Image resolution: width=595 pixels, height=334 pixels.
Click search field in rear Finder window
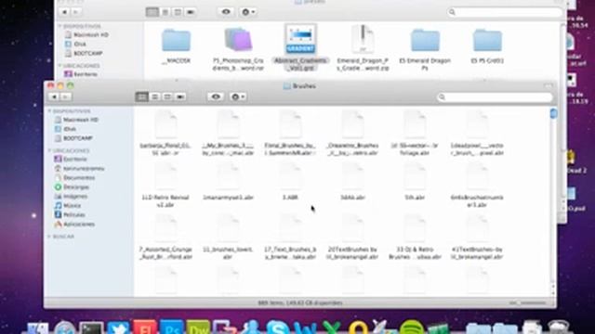[505, 12]
